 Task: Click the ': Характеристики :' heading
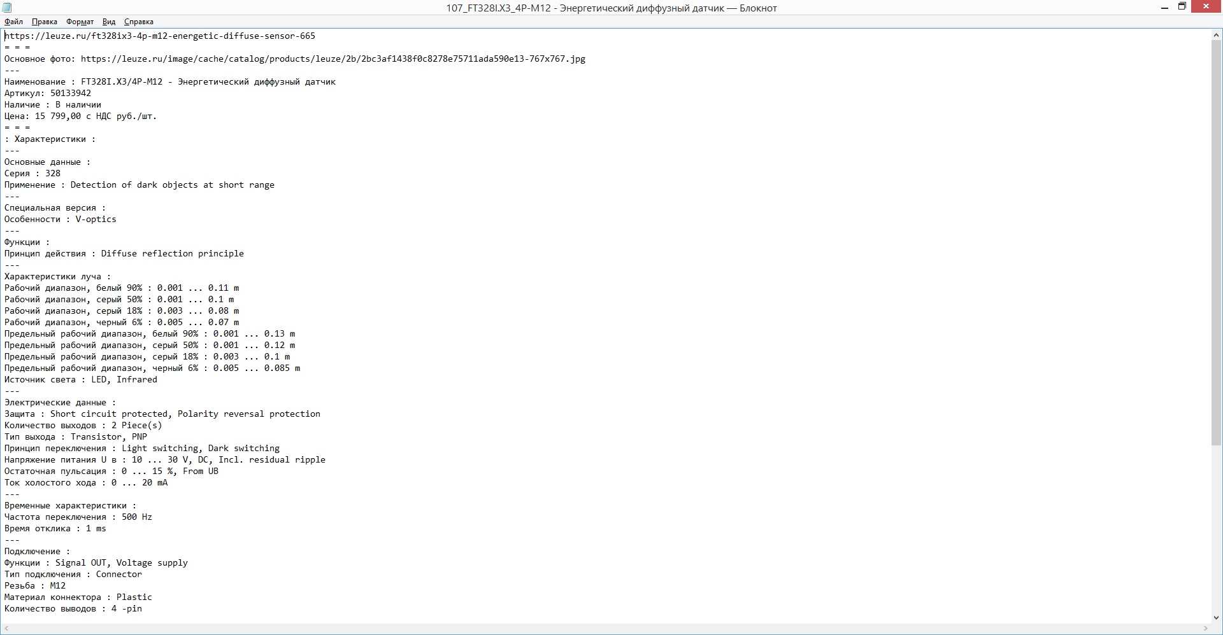(x=50, y=139)
